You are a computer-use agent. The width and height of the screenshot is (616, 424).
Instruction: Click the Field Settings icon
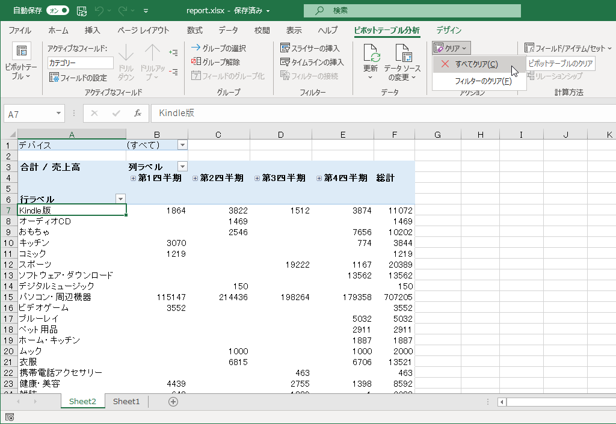54,78
